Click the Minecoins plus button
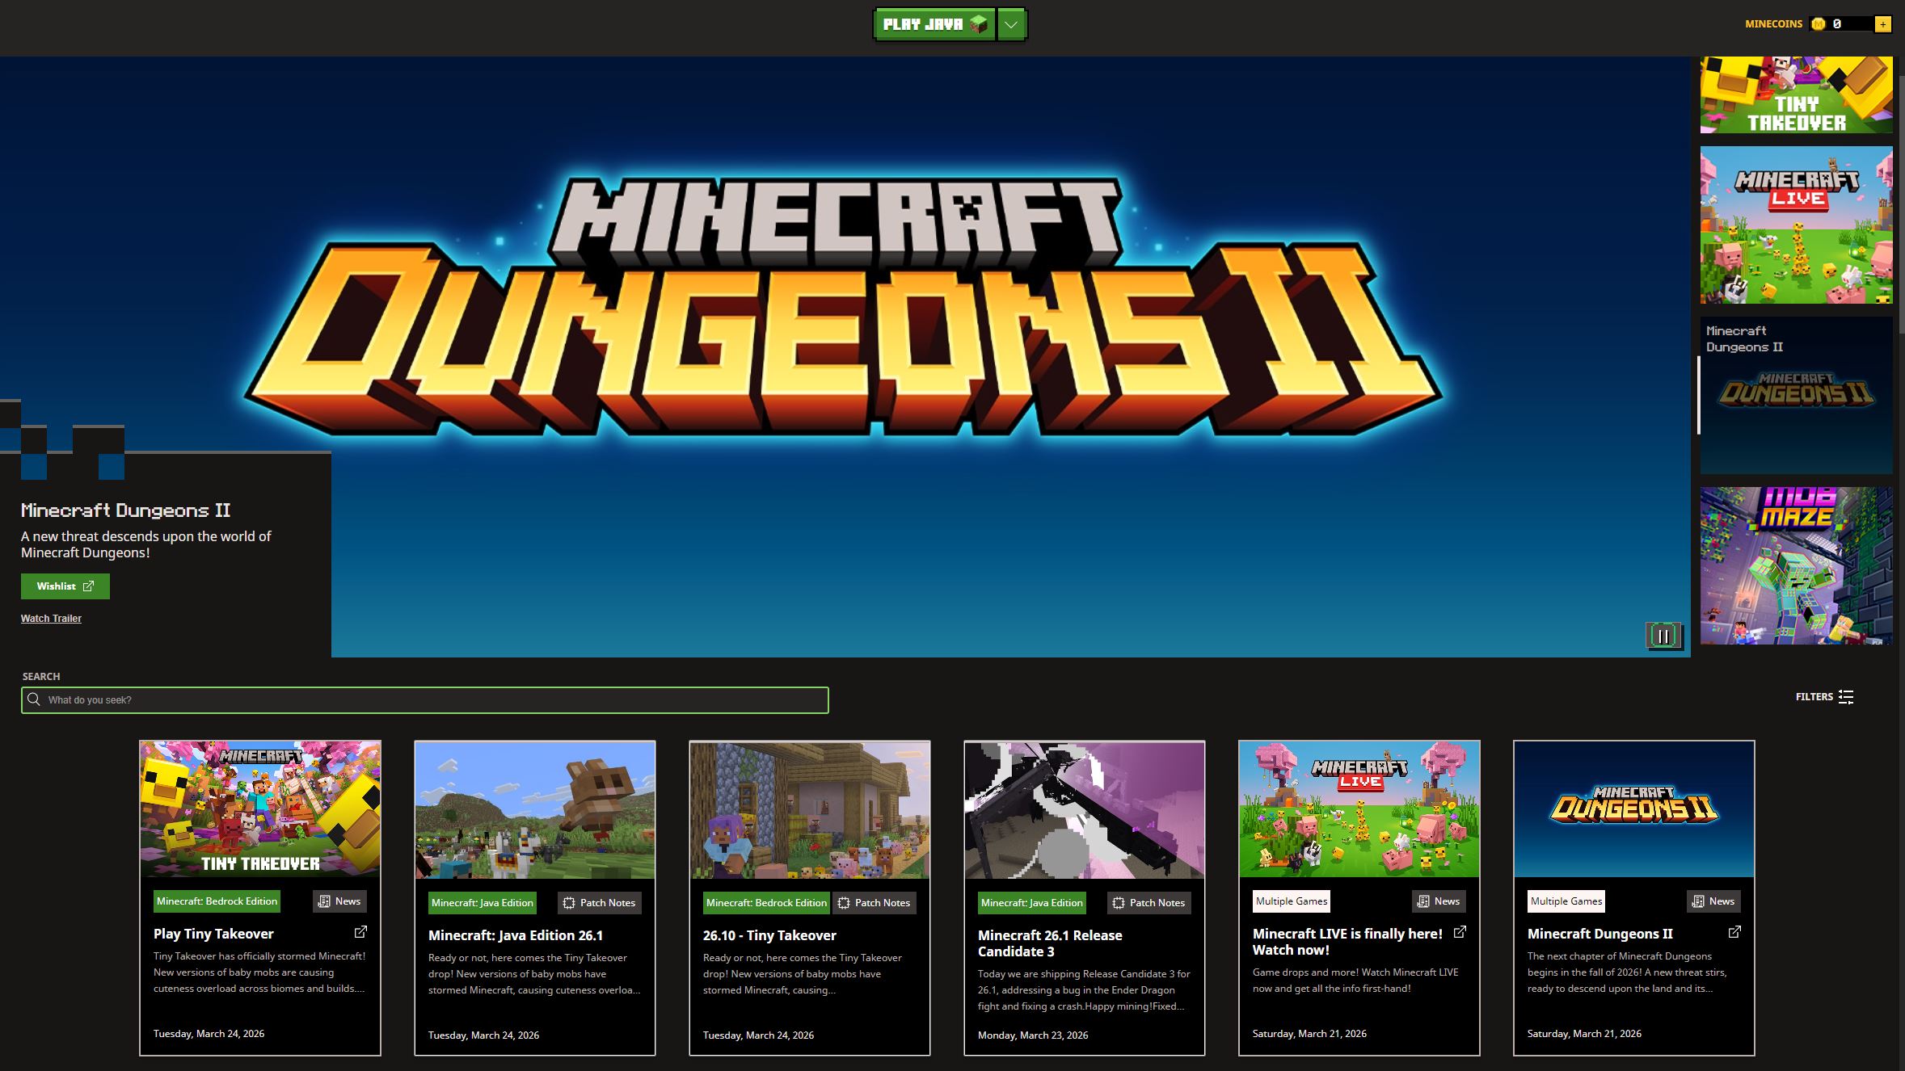Screen dimensions: 1905x1071 1882,24
